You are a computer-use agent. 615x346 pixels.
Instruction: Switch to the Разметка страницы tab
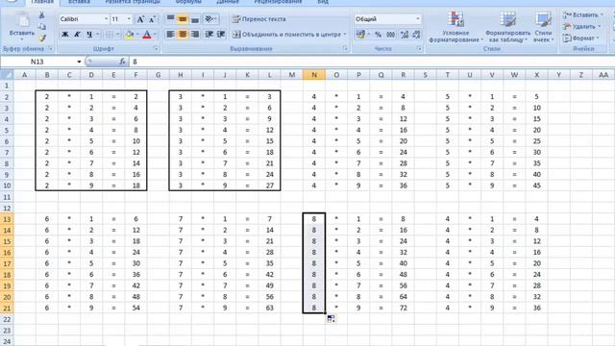pos(133,2)
